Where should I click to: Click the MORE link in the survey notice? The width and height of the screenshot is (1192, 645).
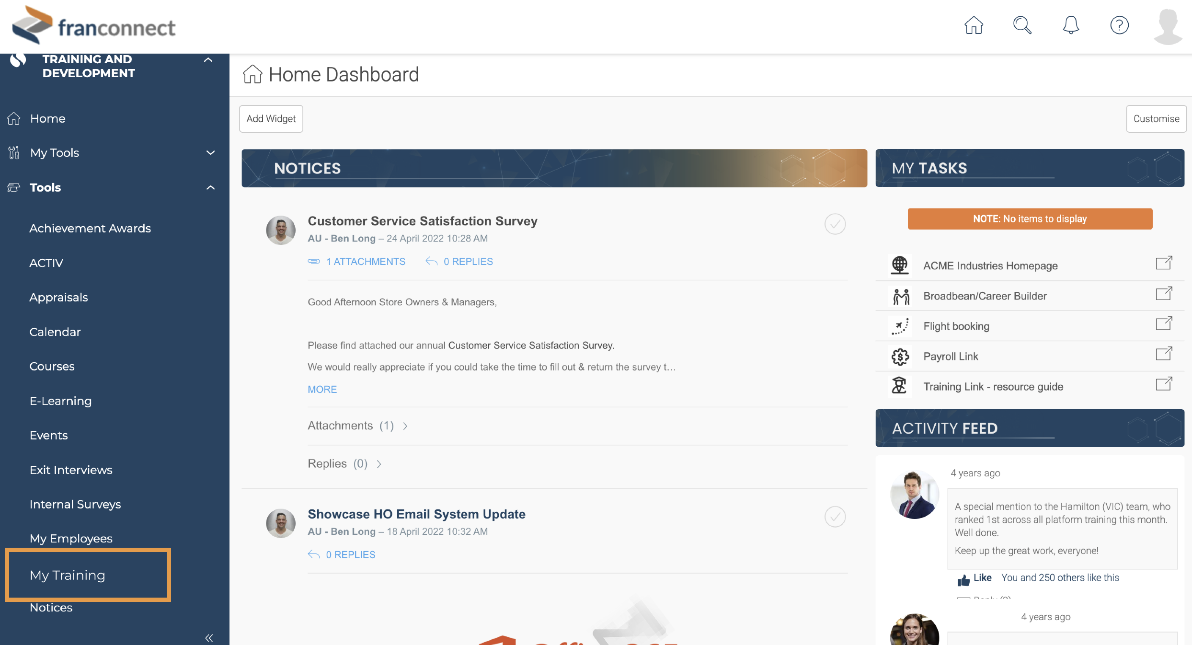[x=322, y=389]
